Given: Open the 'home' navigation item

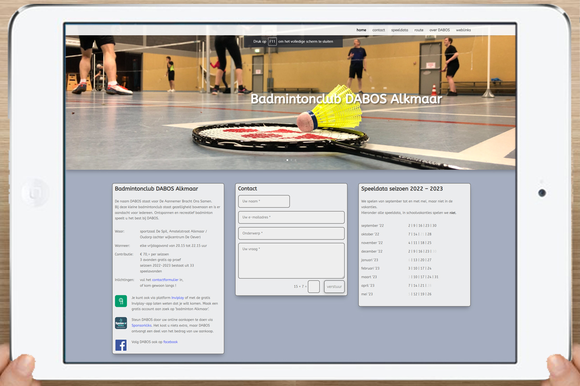Looking at the screenshot, I should [x=361, y=30].
